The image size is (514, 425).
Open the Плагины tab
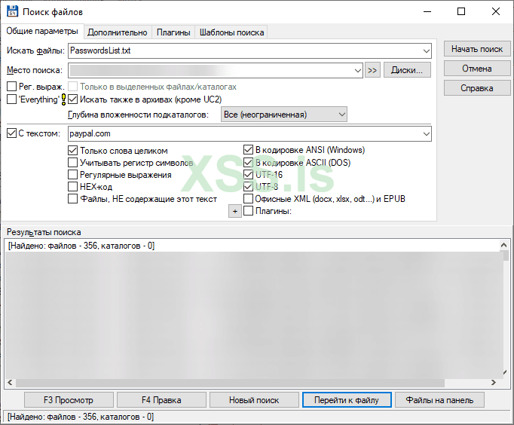tap(173, 32)
